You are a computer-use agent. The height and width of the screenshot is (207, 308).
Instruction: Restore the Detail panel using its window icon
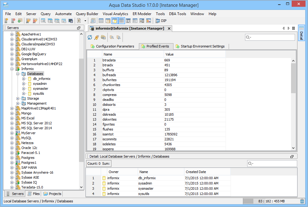click(x=292, y=156)
